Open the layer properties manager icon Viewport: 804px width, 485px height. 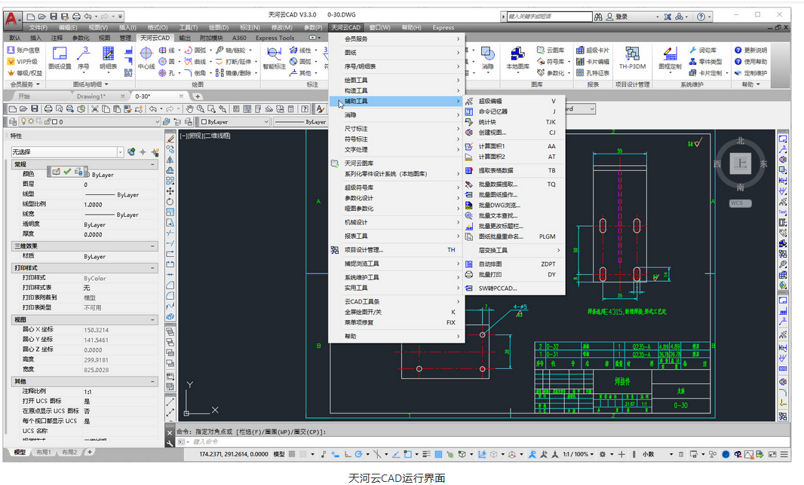coord(13,122)
